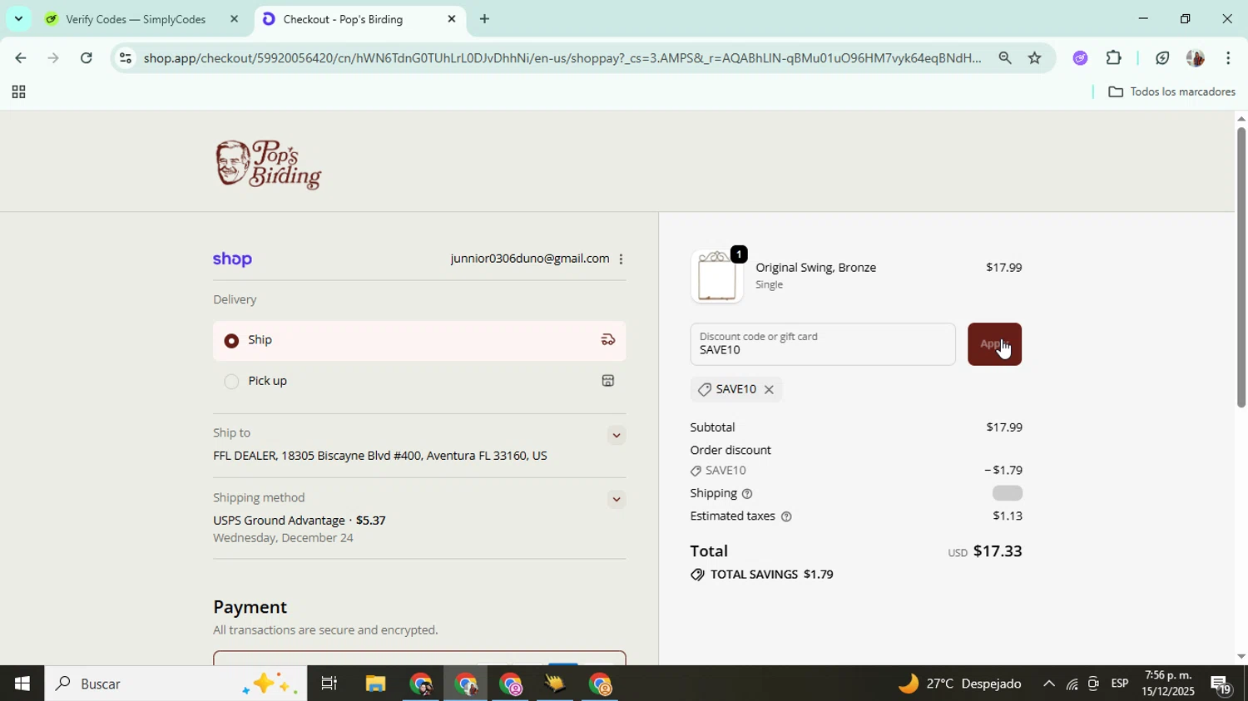
Task: Click the Shop logo
Action: tap(232, 259)
